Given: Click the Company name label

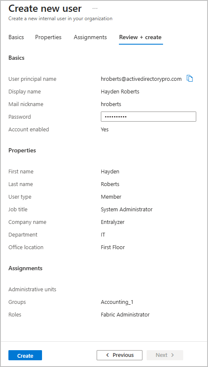Looking at the screenshot, I should click(x=27, y=222).
